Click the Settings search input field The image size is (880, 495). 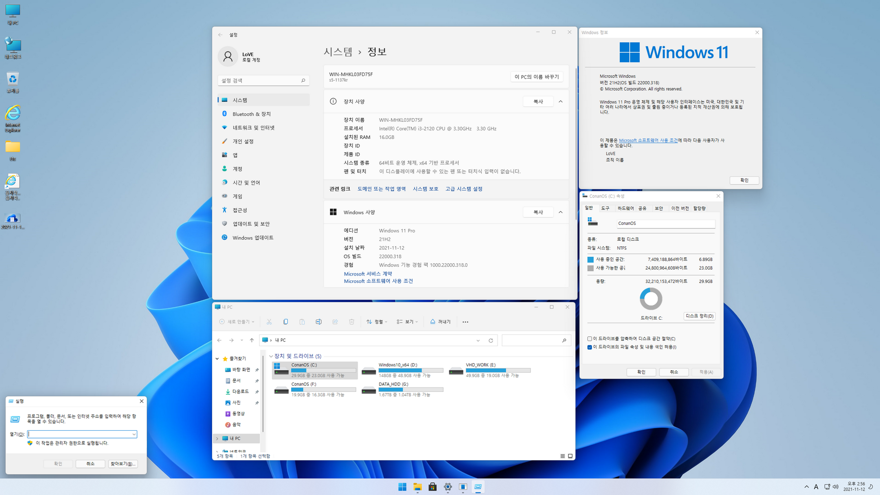click(264, 81)
